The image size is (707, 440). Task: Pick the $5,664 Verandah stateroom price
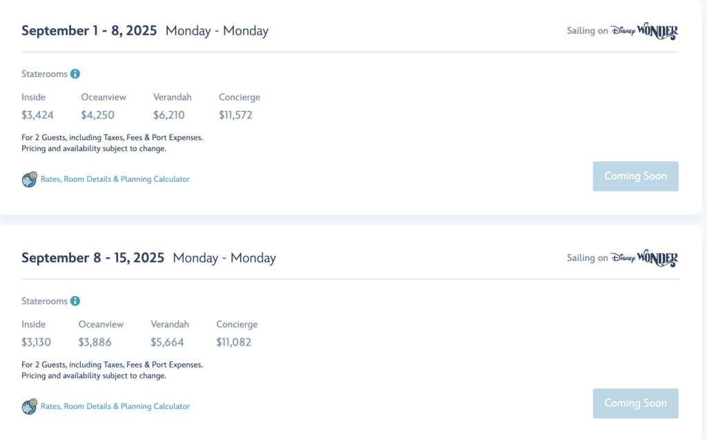click(166, 342)
